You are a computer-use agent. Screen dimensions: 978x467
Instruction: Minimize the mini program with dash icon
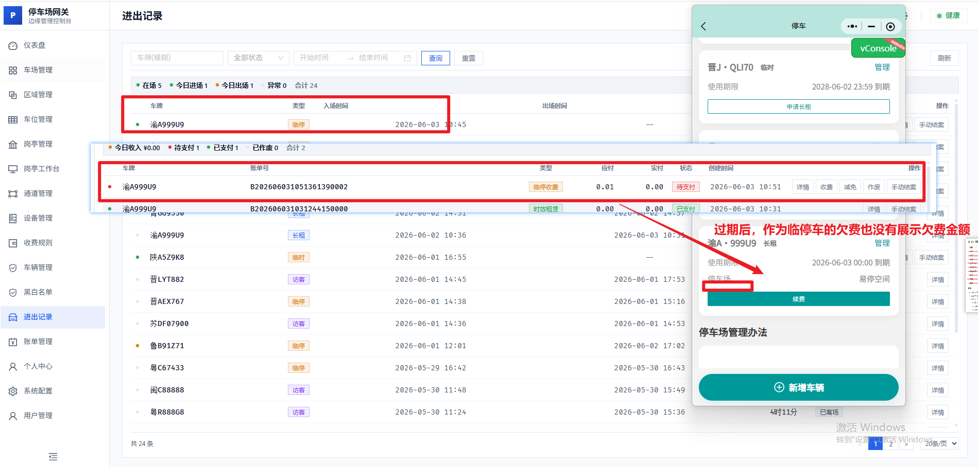coord(871,26)
